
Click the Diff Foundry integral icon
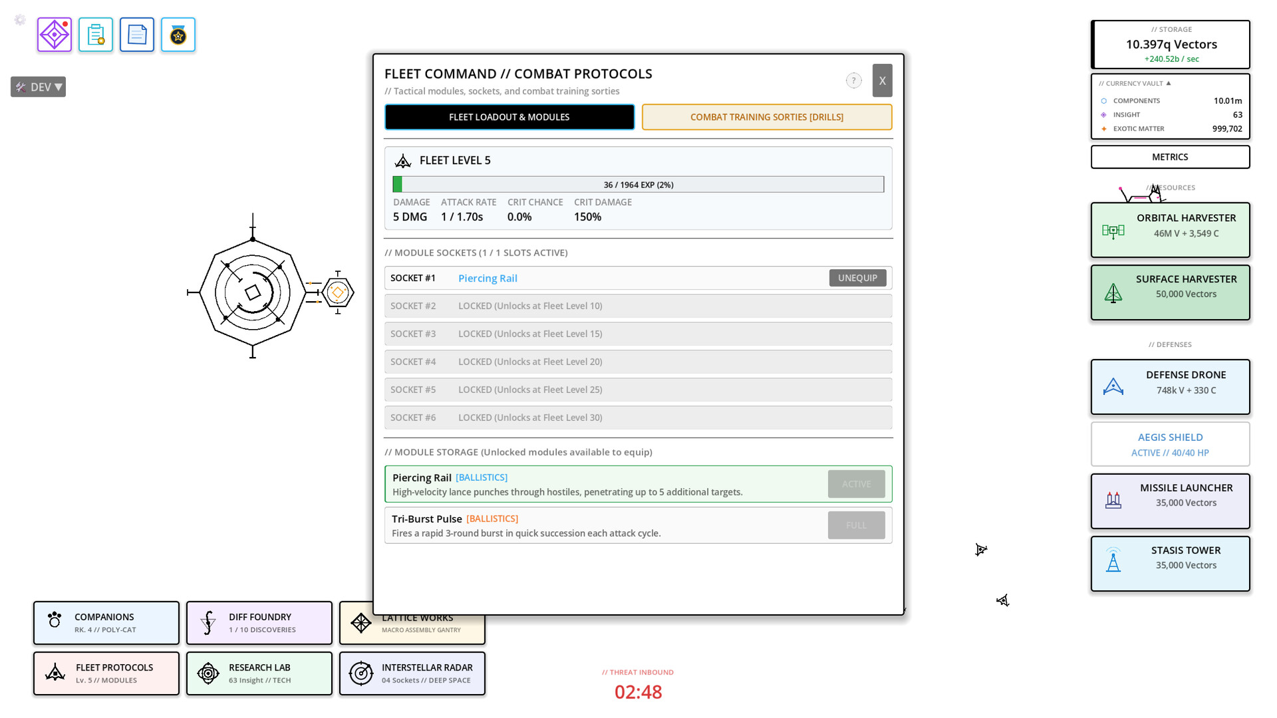click(208, 623)
